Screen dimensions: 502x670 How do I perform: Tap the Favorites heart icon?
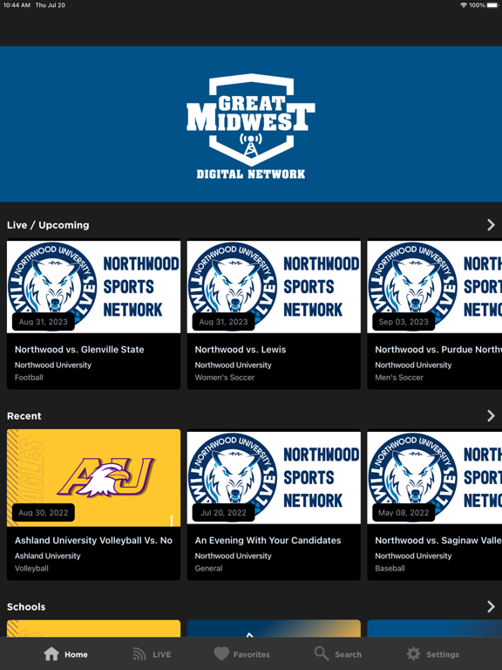[221, 653]
